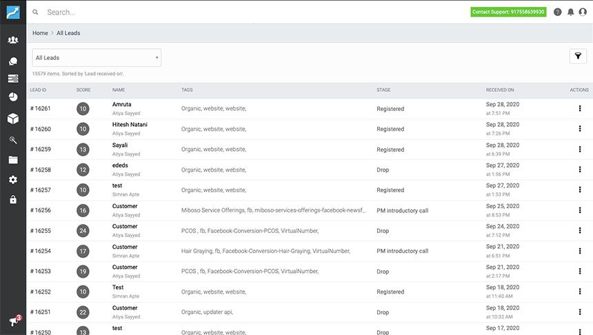Open the magic wand automation icon
The image size is (593, 335).
[13, 140]
